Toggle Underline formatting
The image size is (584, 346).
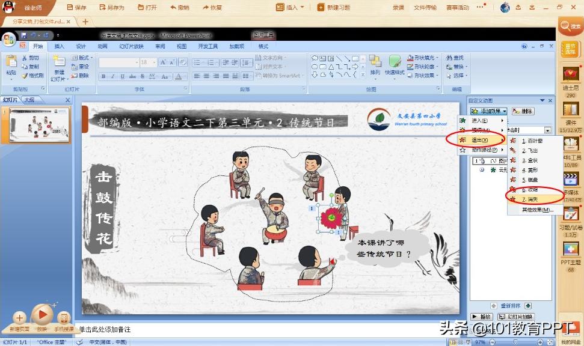[122, 76]
